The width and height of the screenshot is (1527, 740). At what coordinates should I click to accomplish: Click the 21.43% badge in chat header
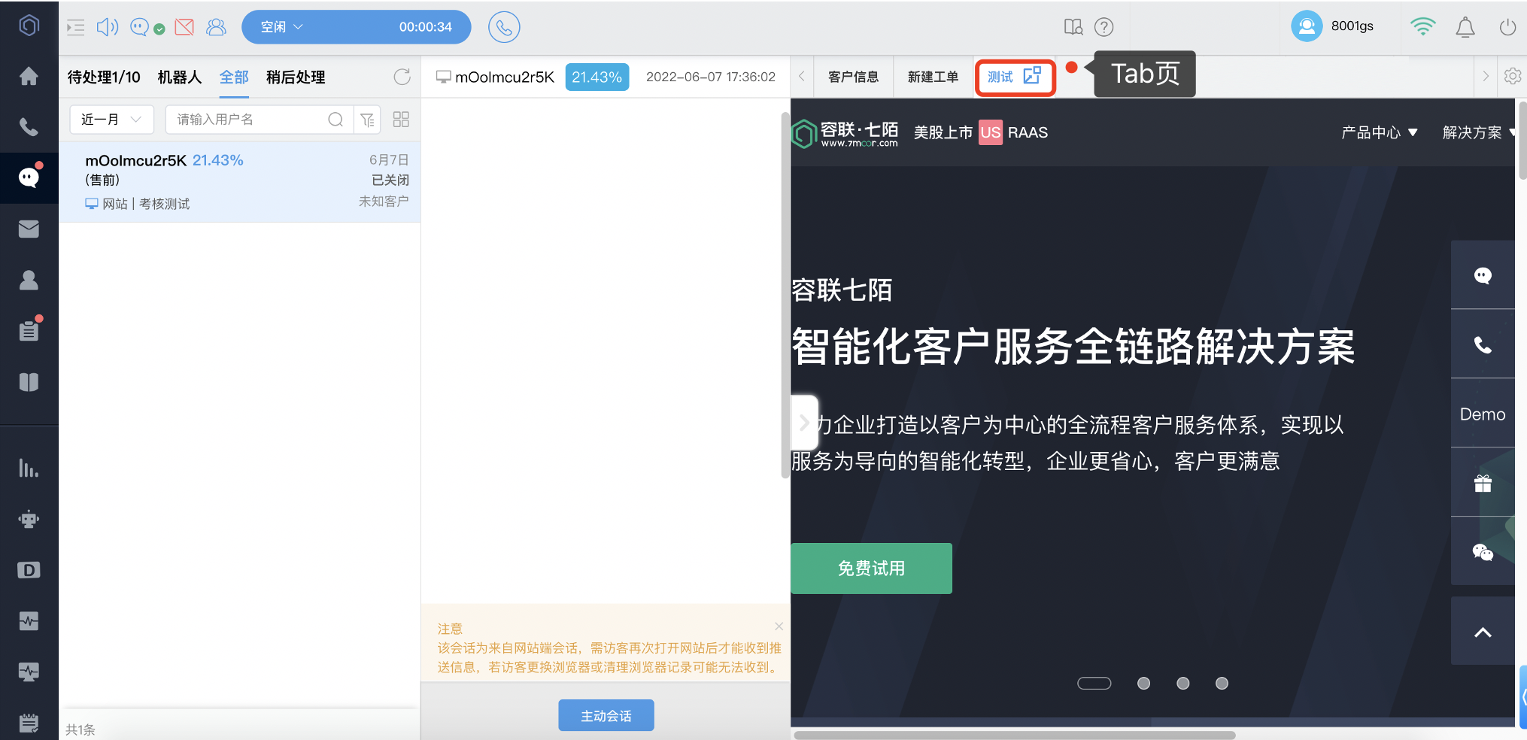pyautogui.click(x=597, y=77)
